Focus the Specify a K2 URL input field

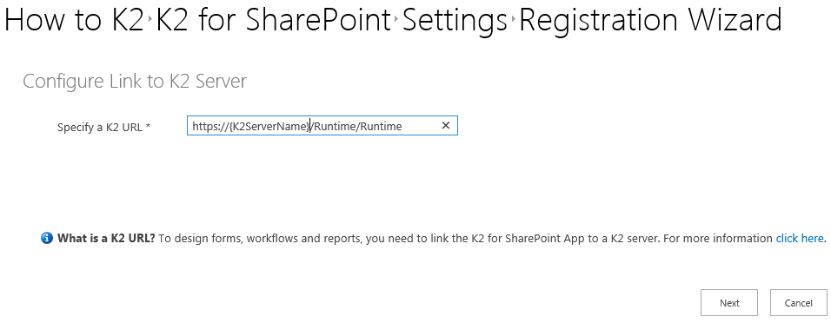[322, 126]
